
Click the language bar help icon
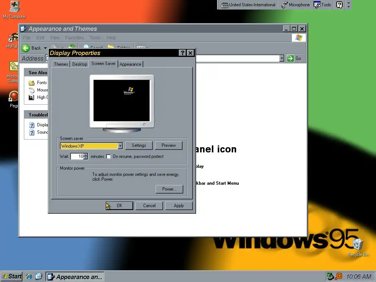(x=339, y=5)
